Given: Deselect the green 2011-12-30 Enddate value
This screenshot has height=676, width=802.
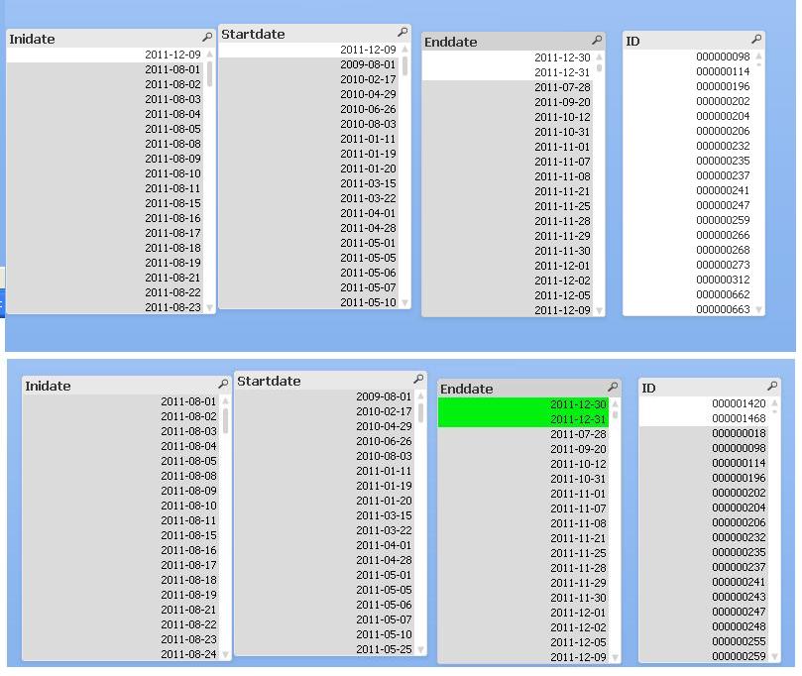Looking at the screenshot, I should coord(523,404).
